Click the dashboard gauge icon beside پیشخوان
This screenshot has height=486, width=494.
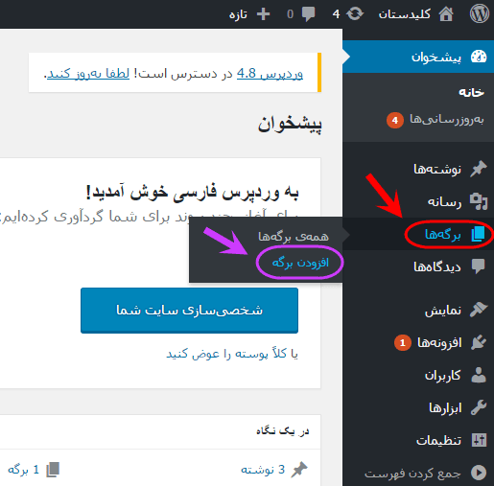click(x=479, y=57)
